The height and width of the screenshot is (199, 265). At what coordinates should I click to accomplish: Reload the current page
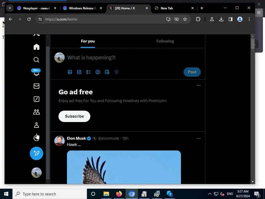click(x=29, y=19)
